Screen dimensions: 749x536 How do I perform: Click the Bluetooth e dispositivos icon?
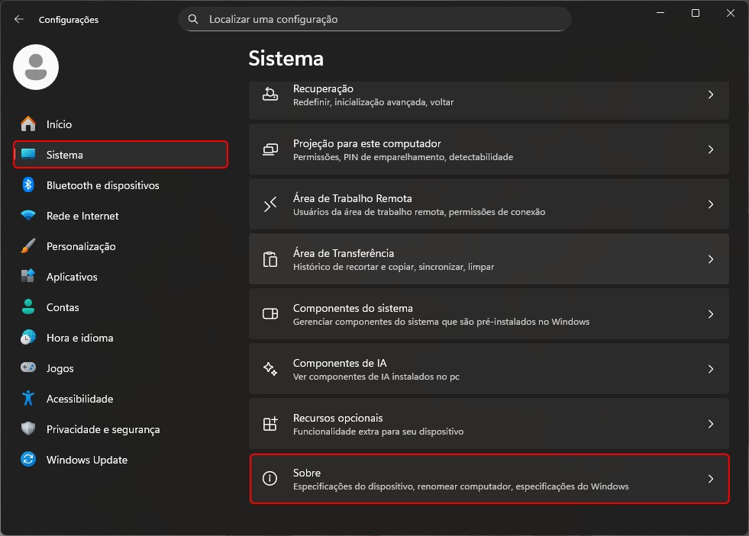click(28, 185)
